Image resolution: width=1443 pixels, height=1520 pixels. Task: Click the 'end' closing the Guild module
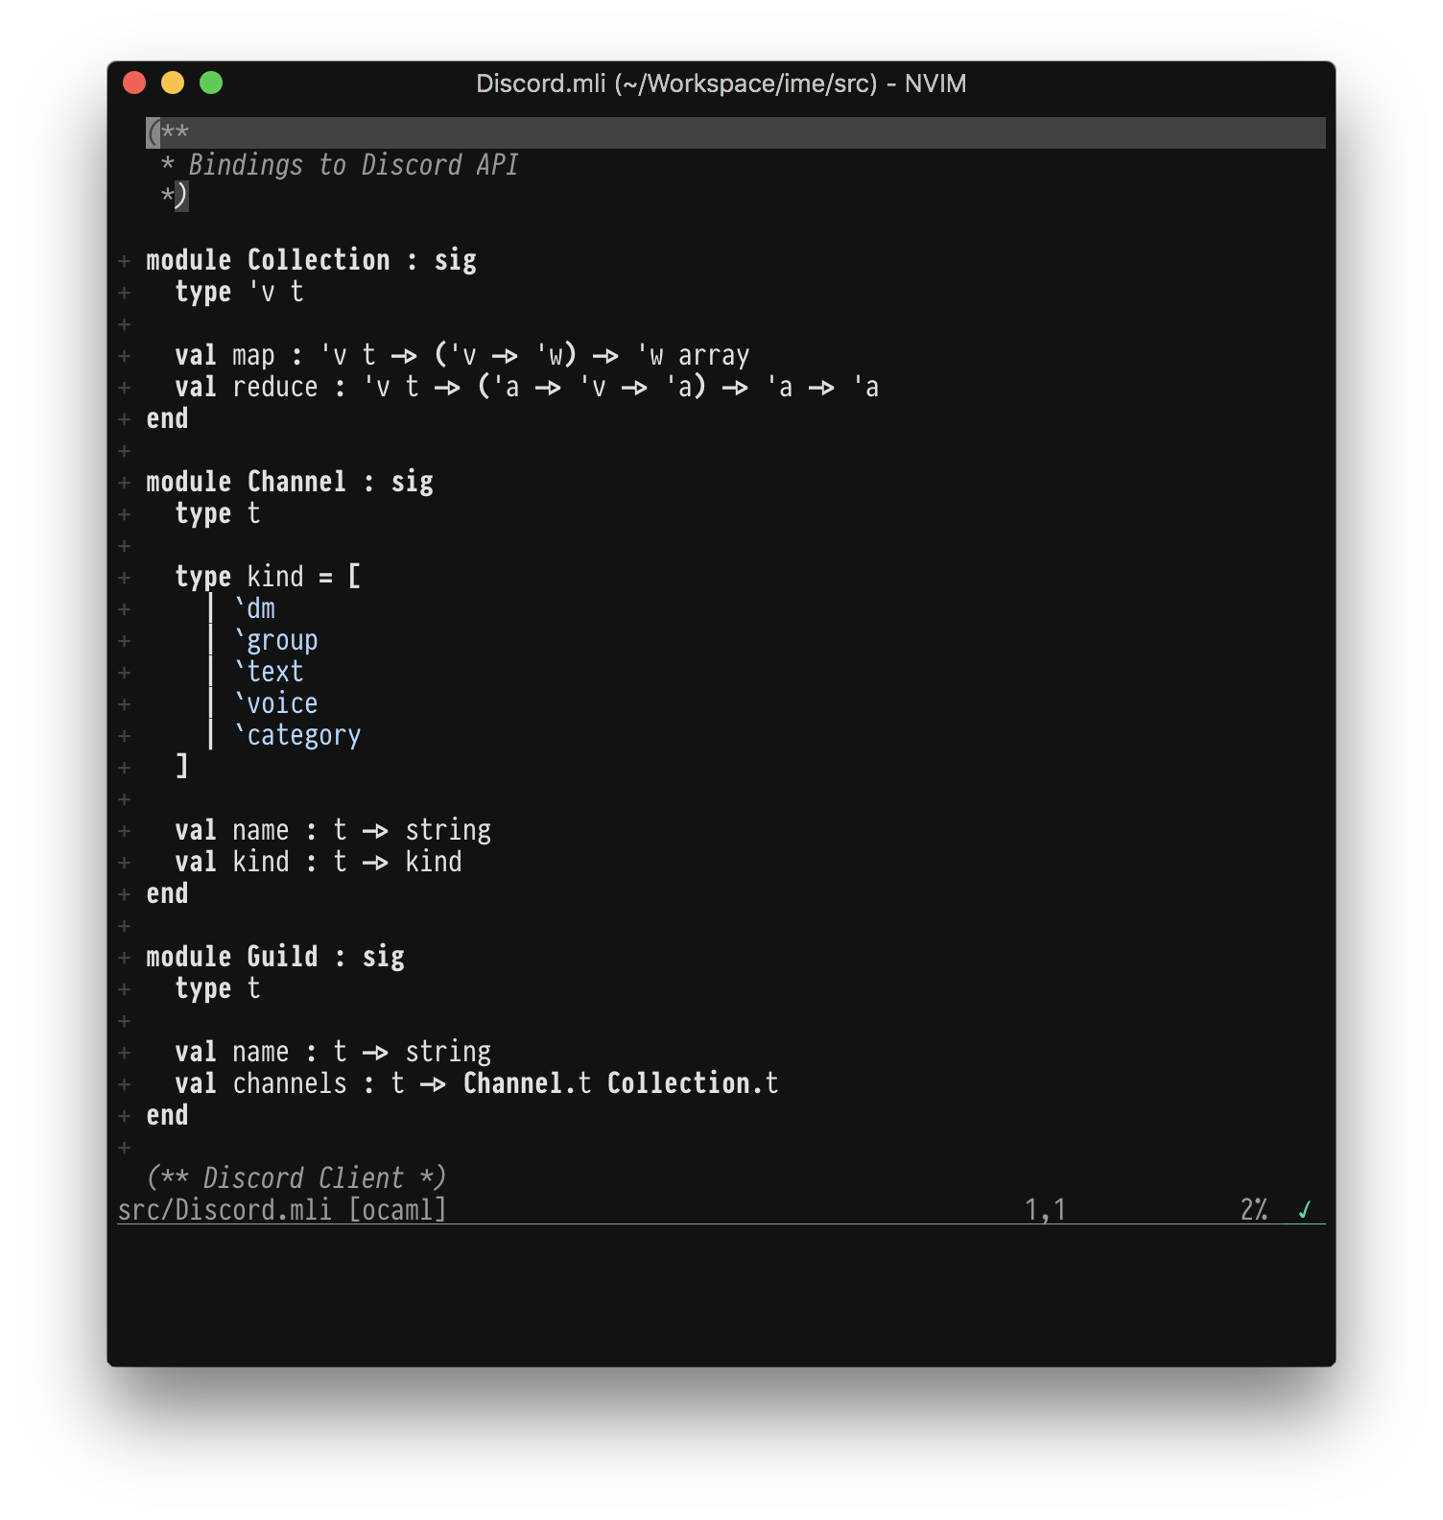(167, 1116)
